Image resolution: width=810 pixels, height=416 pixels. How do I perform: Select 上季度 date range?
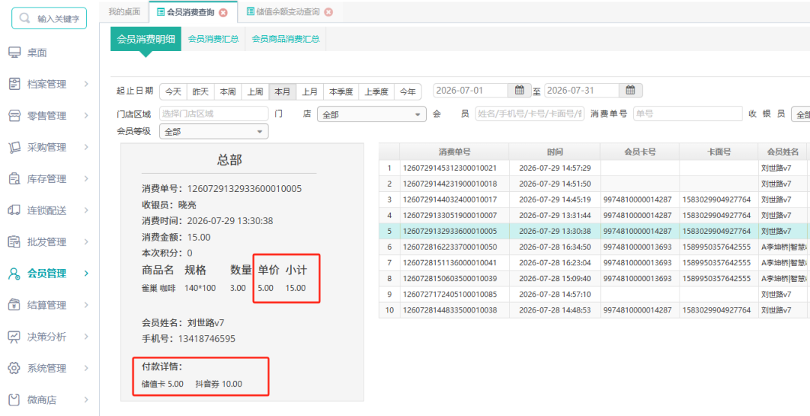pos(376,91)
